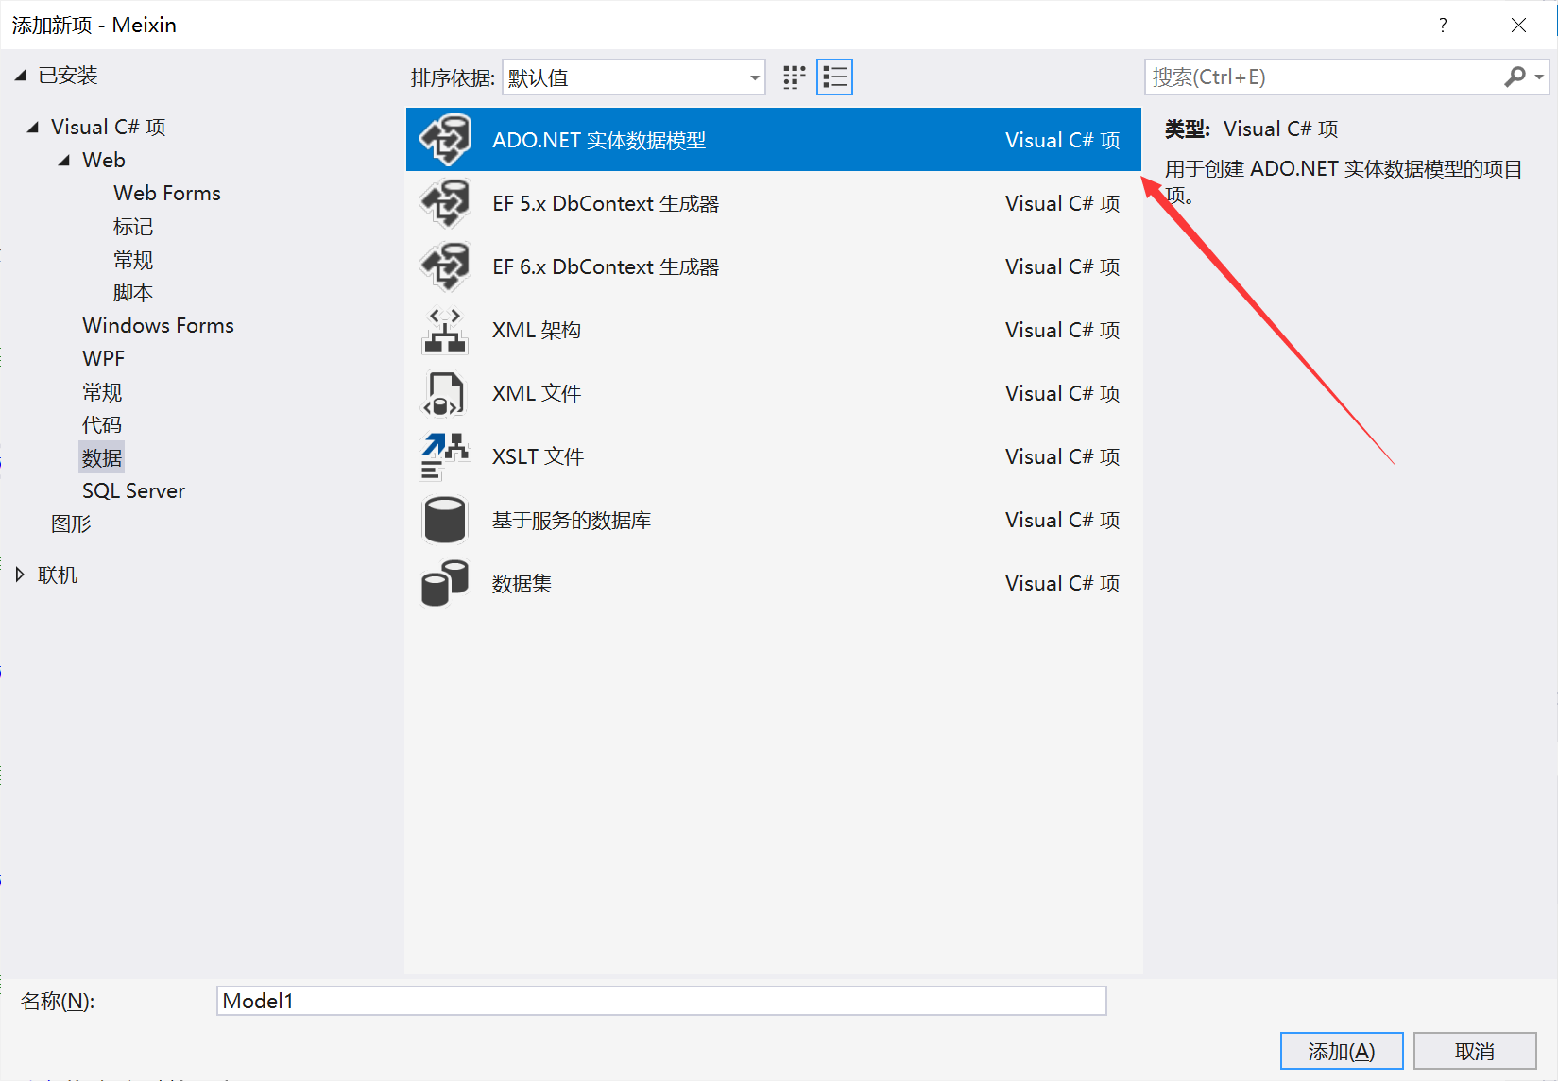Select the 基于服务的数据库 database icon
1558x1081 pixels.
click(x=445, y=520)
